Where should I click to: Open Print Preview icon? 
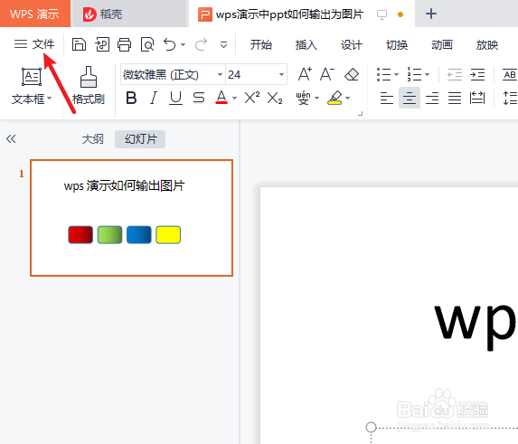click(x=147, y=44)
